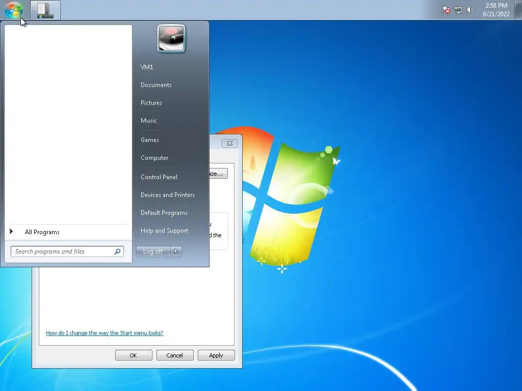Open Music library link

click(148, 120)
